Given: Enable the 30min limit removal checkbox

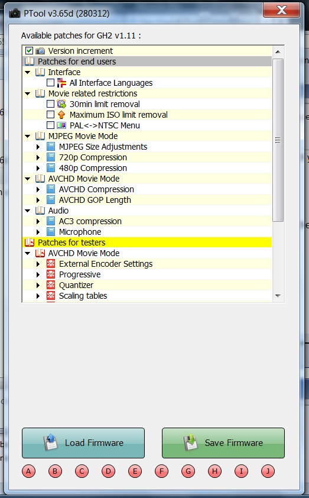Looking at the screenshot, I should (50, 104).
